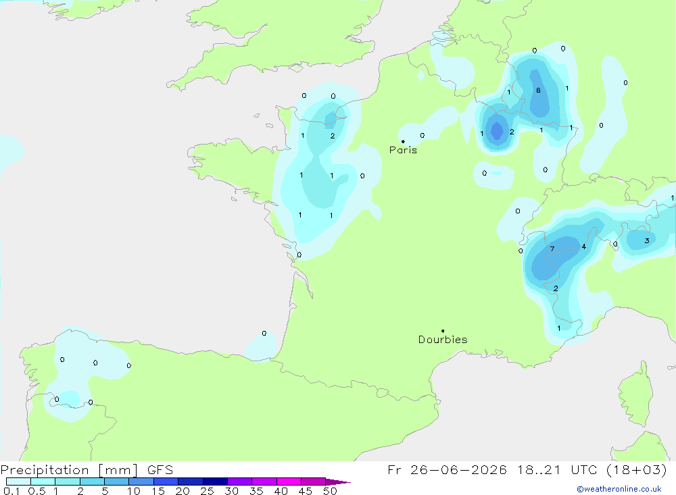Click the '(18+03)' forecast offset text
The height and width of the screenshot is (495, 676).
[x=636, y=469]
